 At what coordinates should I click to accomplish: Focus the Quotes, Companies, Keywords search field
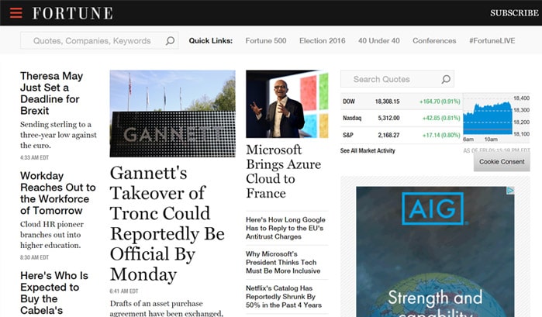91,41
